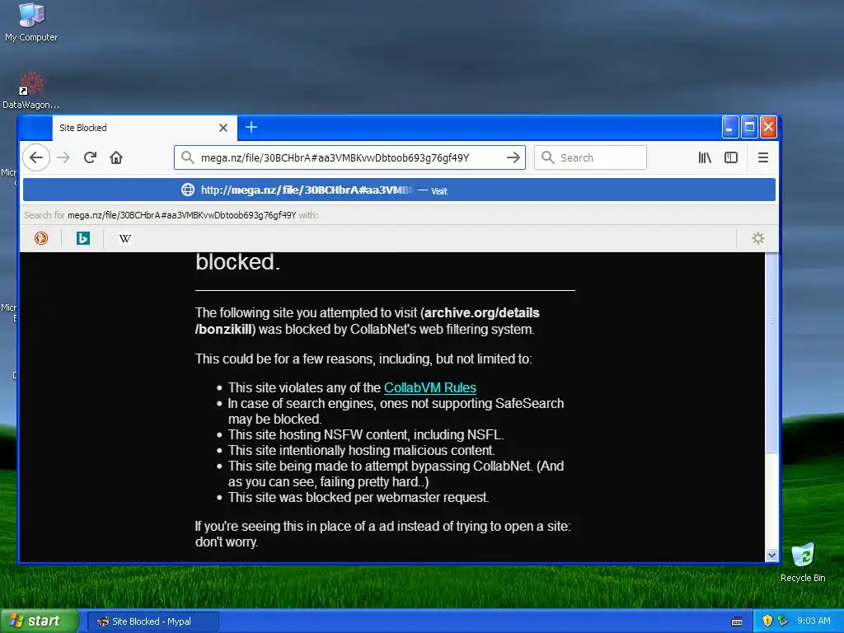
Task: Click the scroll down arrow of page
Action: 771,555
